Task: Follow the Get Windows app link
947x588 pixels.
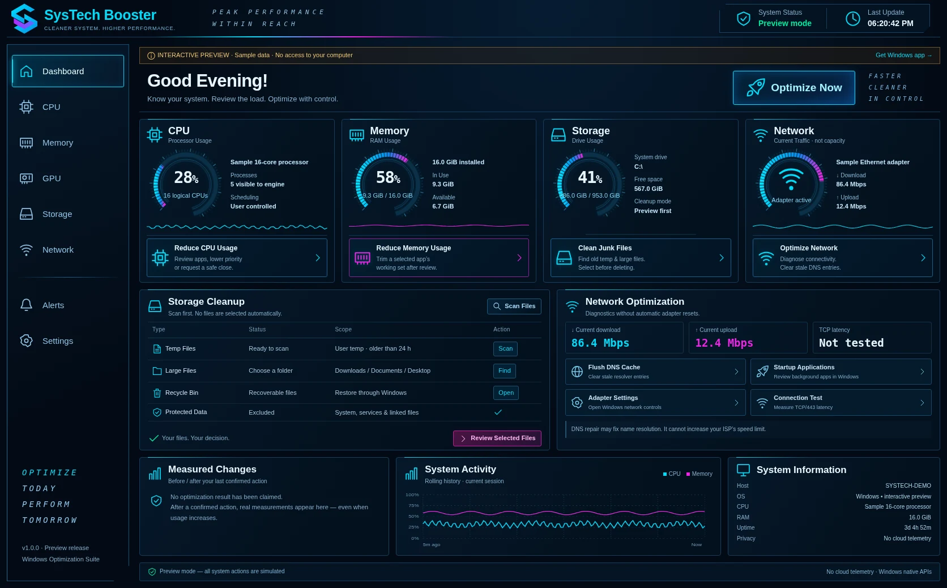Action: 903,56
